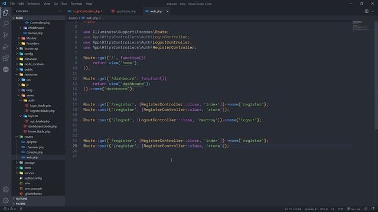Screen dimensions: 378x212
Task: Expand the database folder
Action: coord(38,59)
